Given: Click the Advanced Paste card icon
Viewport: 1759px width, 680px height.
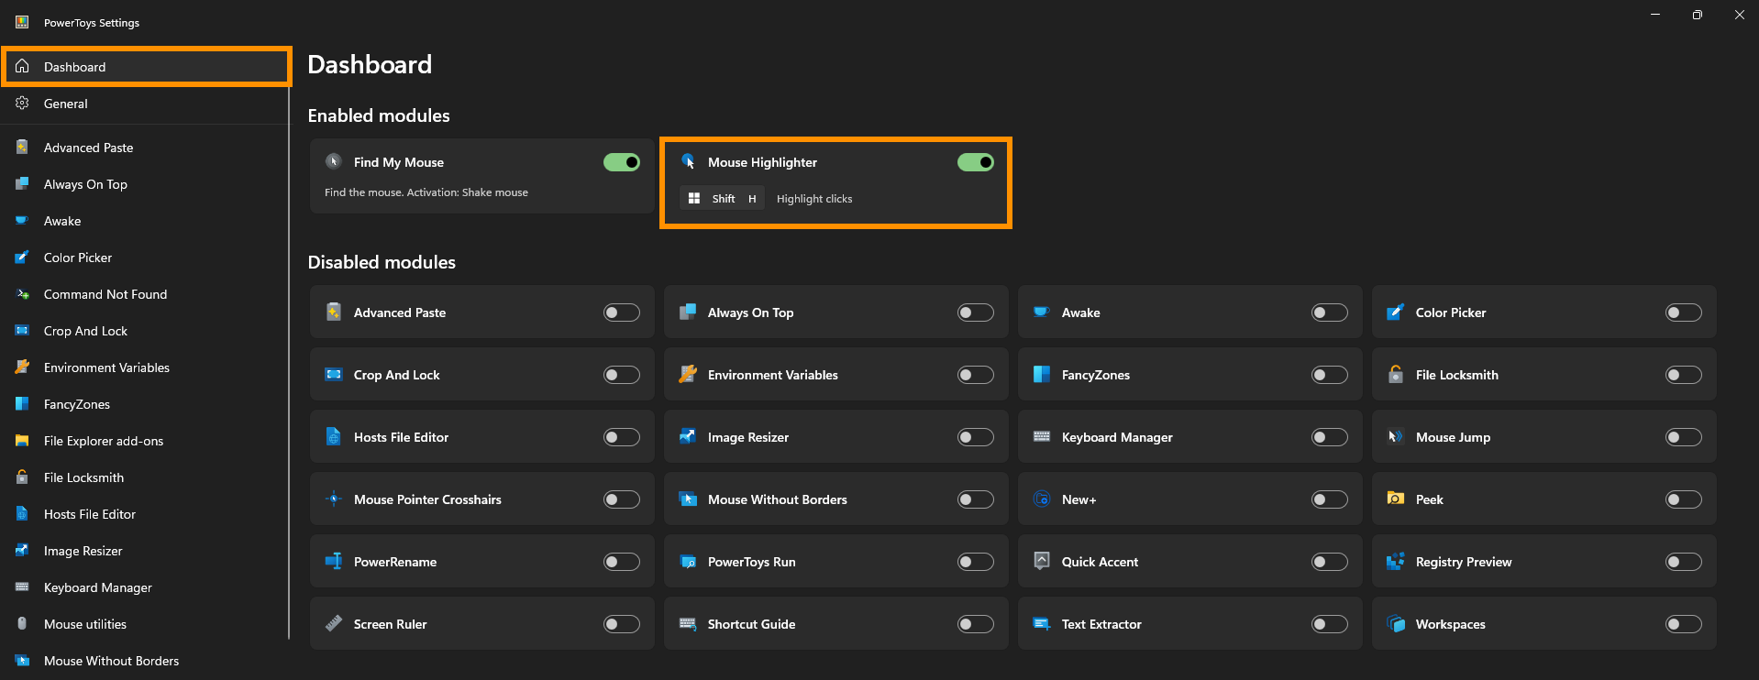Looking at the screenshot, I should tap(334, 312).
